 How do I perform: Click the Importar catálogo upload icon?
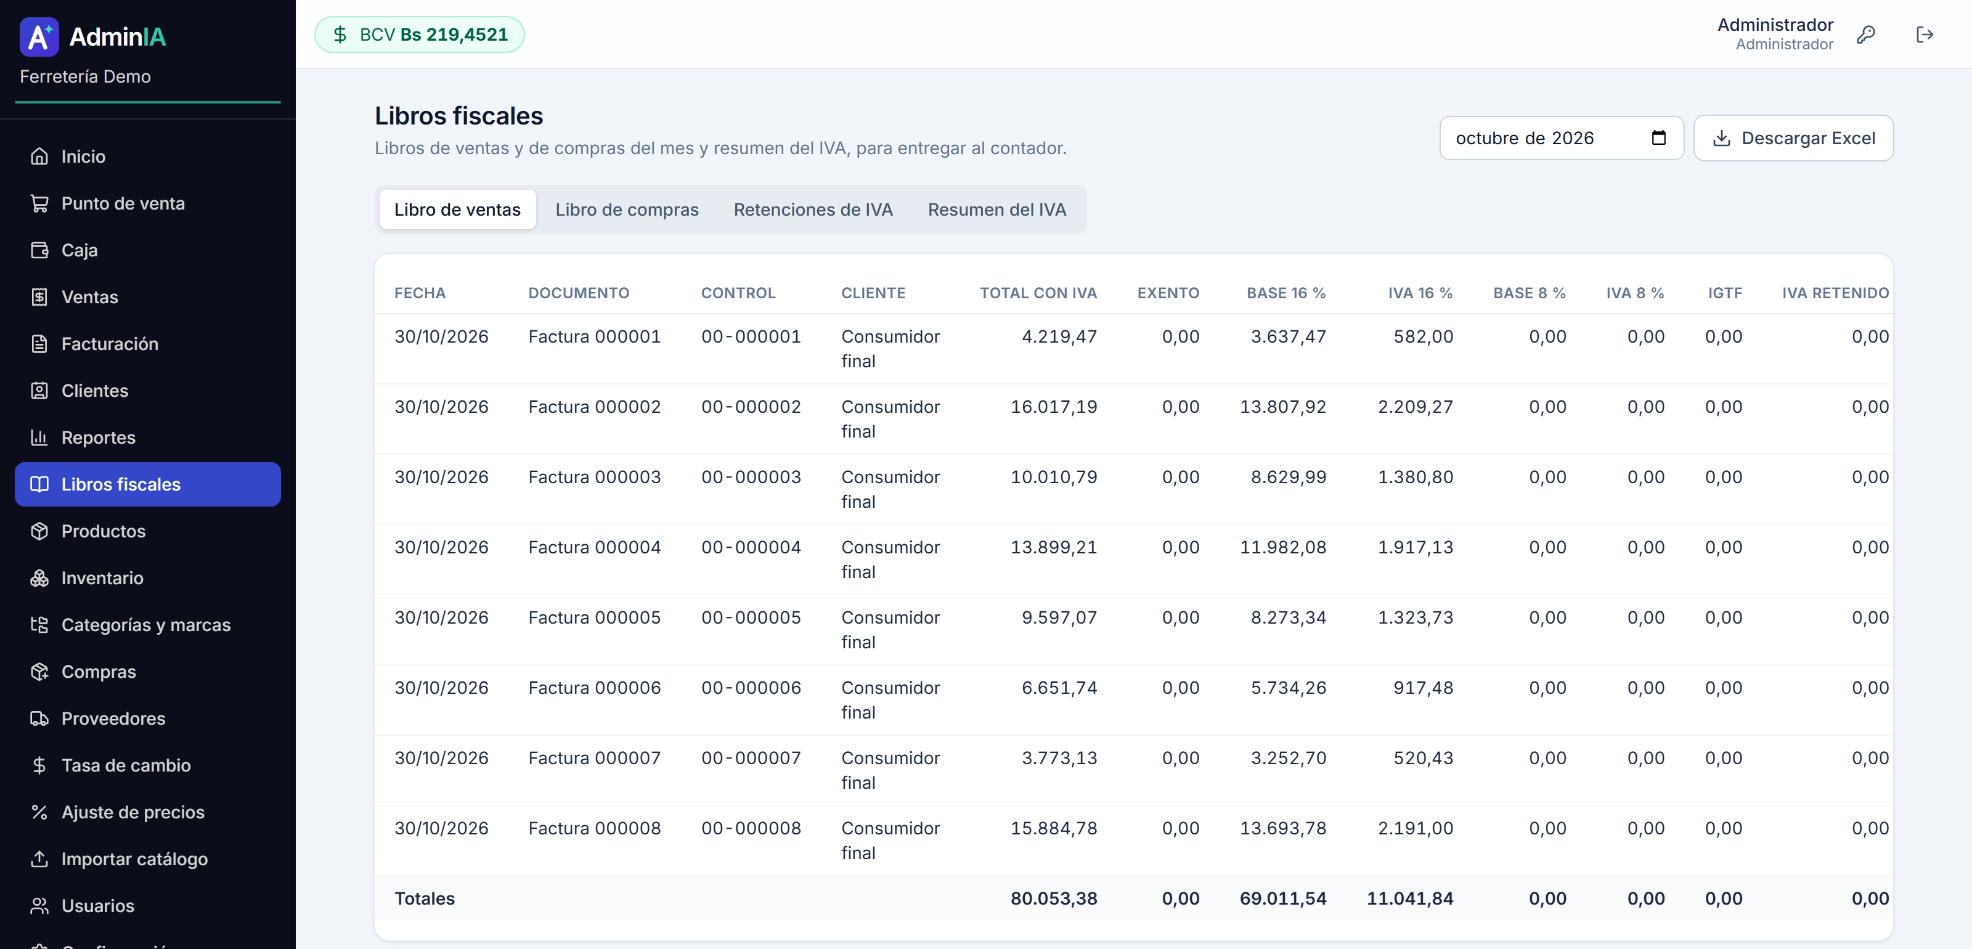coord(39,858)
